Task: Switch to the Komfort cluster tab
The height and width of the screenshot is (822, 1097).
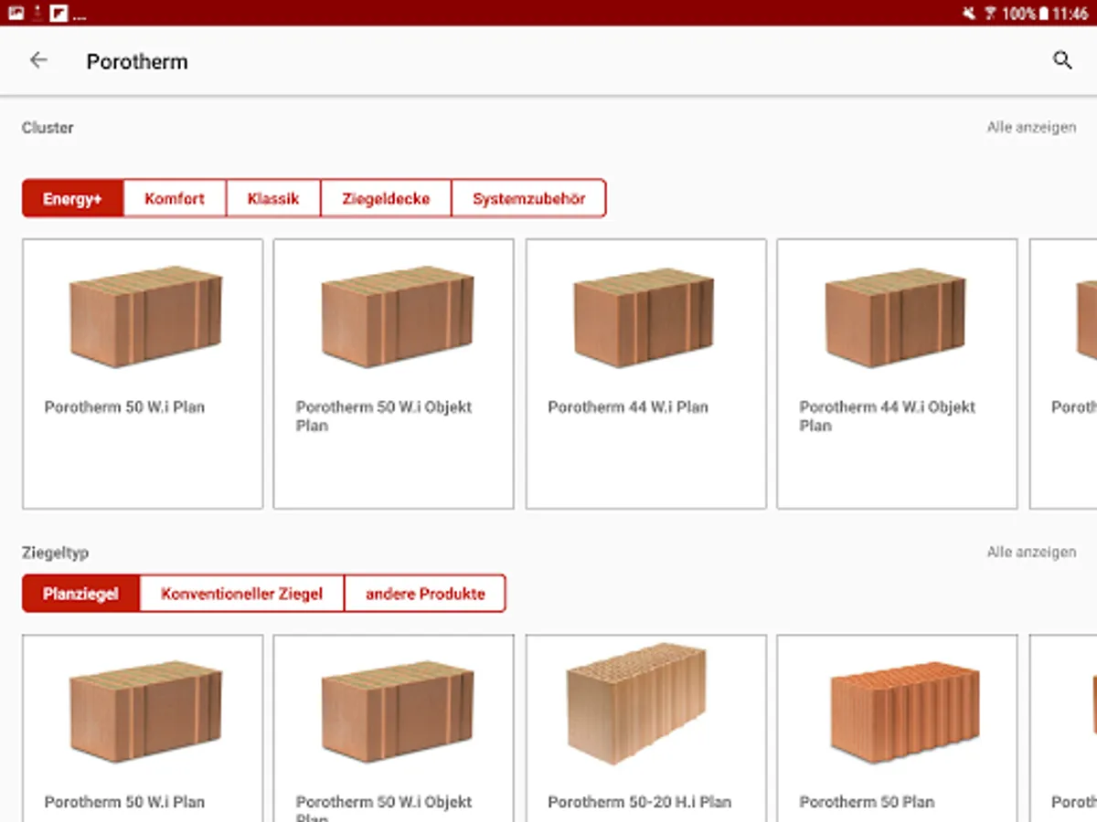Action: coord(175,198)
